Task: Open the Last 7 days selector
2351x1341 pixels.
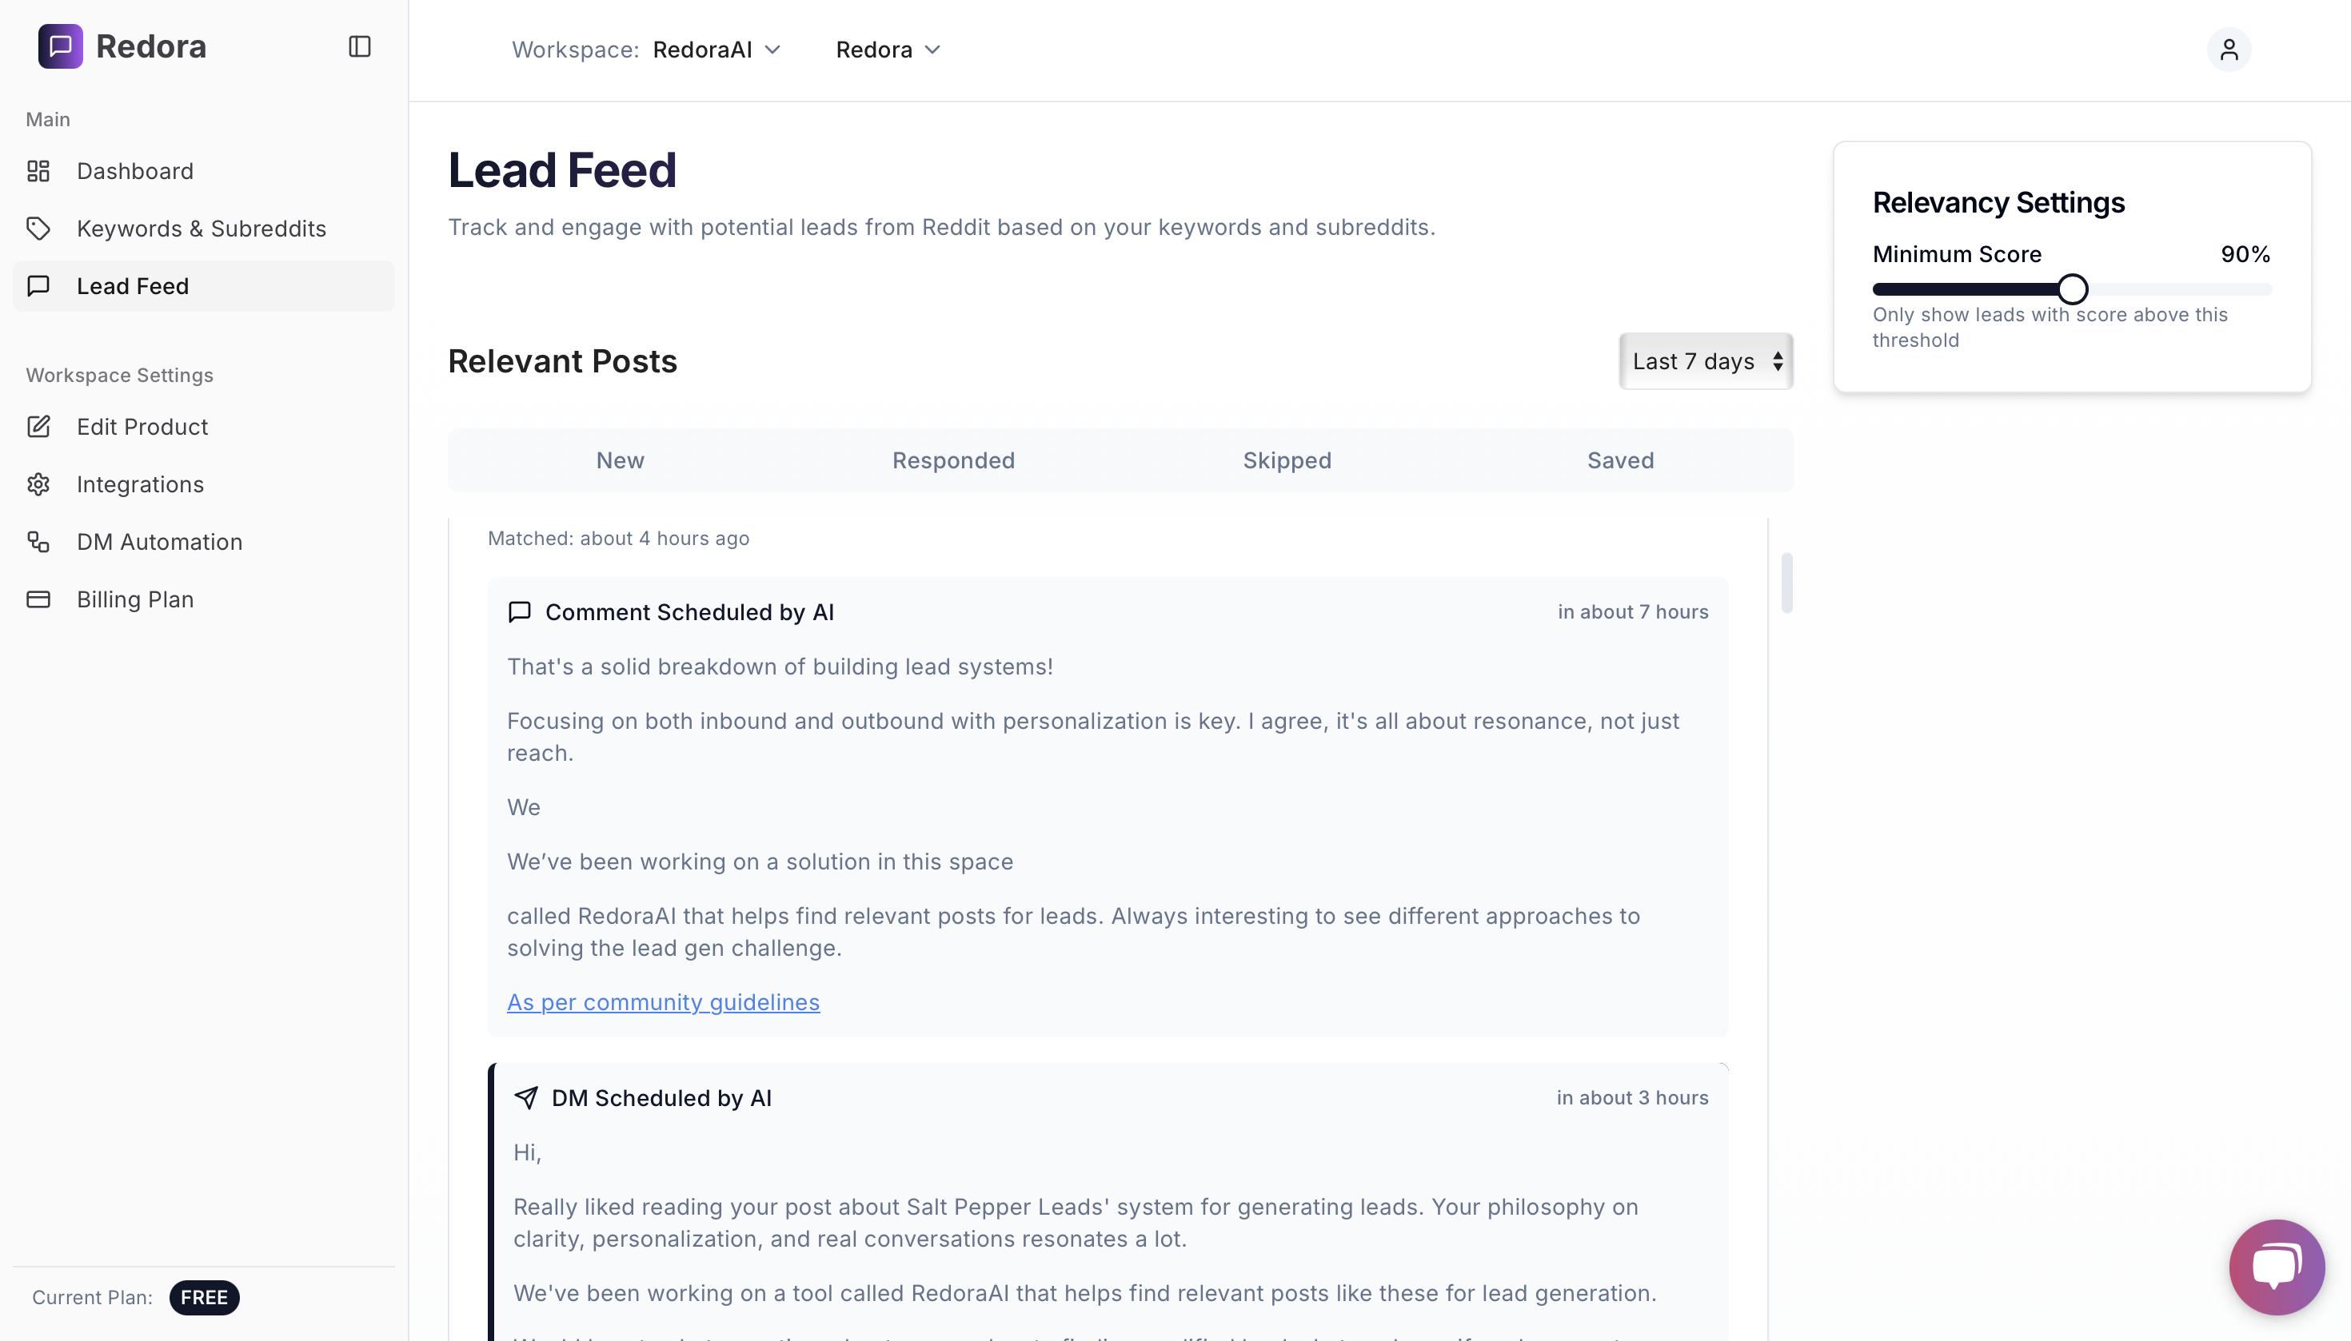Action: pos(1705,361)
